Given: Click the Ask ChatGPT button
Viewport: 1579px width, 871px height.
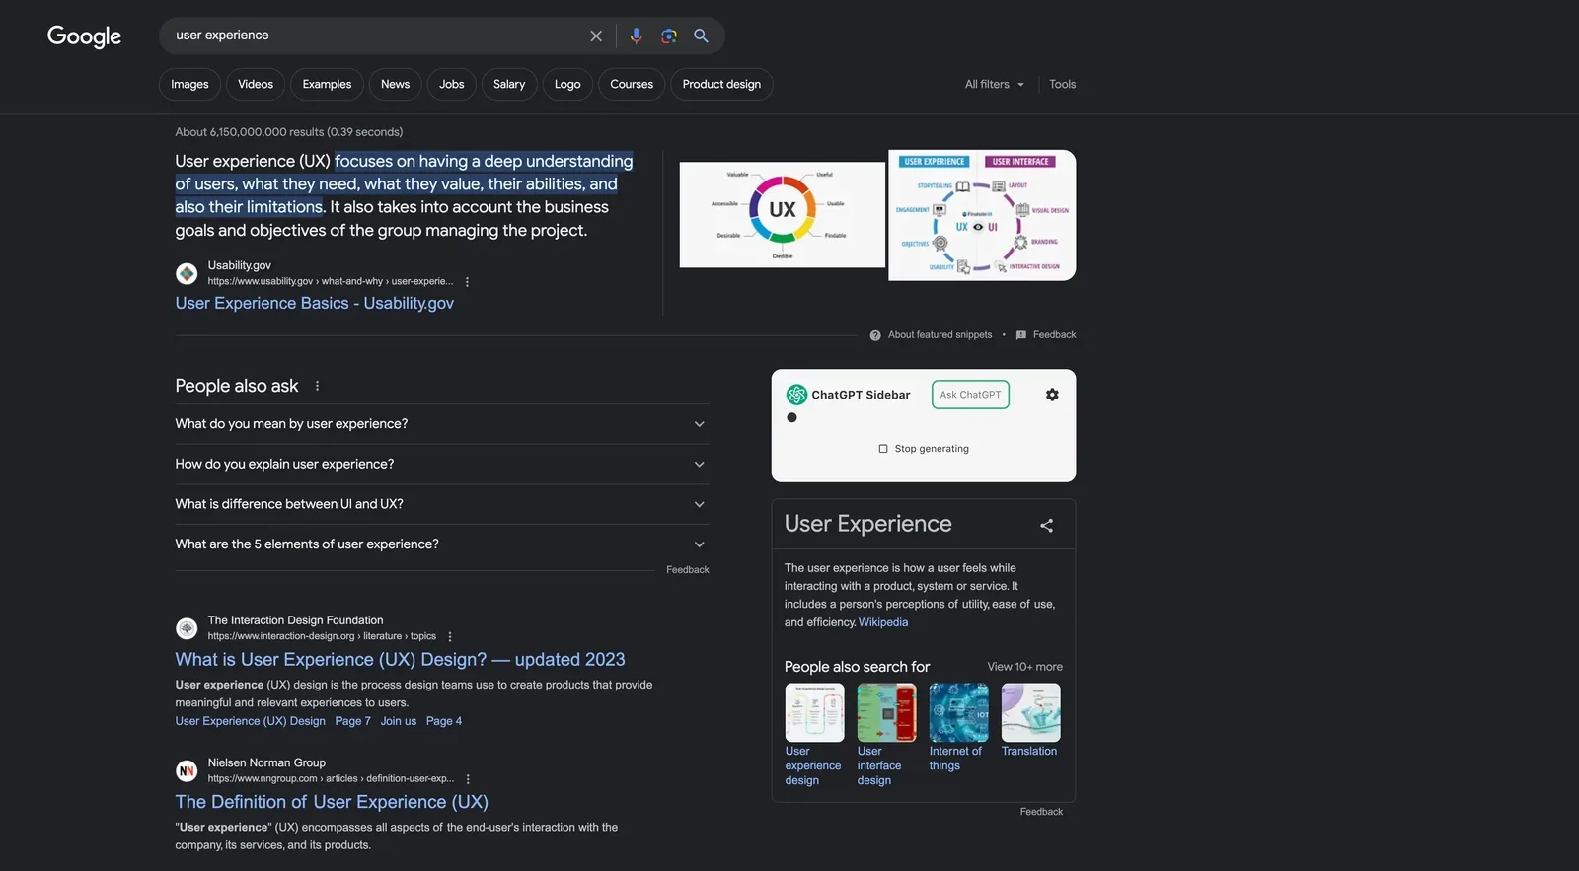Looking at the screenshot, I should coord(970,395).
